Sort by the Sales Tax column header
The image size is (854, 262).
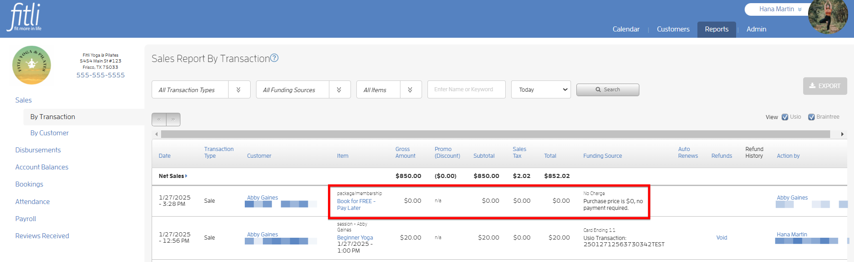pyautogui.click(x=519, y=152)
